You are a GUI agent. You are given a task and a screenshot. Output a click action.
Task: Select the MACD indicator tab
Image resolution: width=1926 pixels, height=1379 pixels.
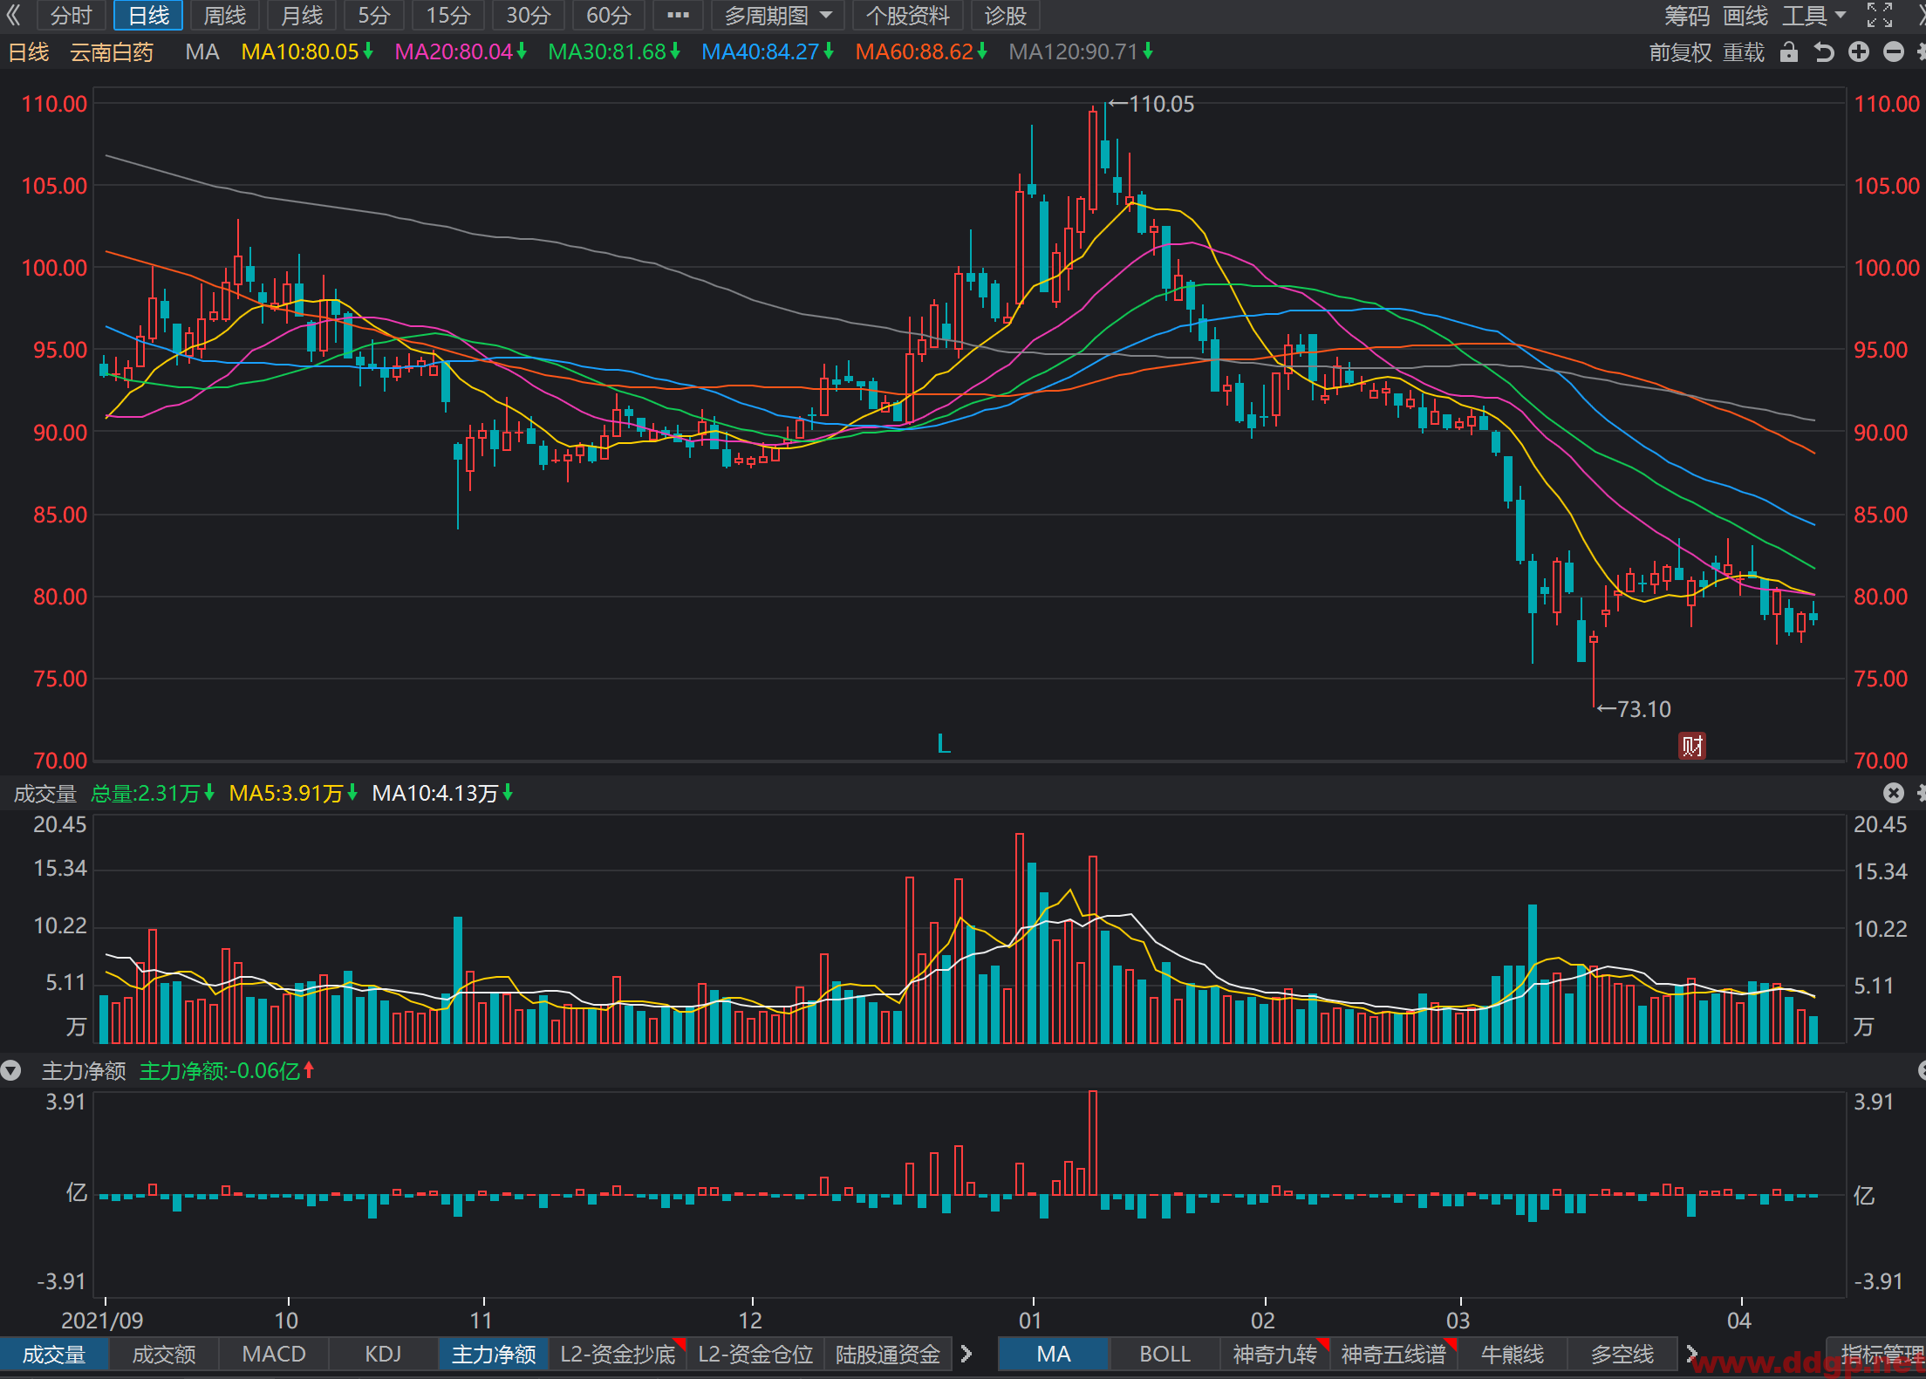274,1354
